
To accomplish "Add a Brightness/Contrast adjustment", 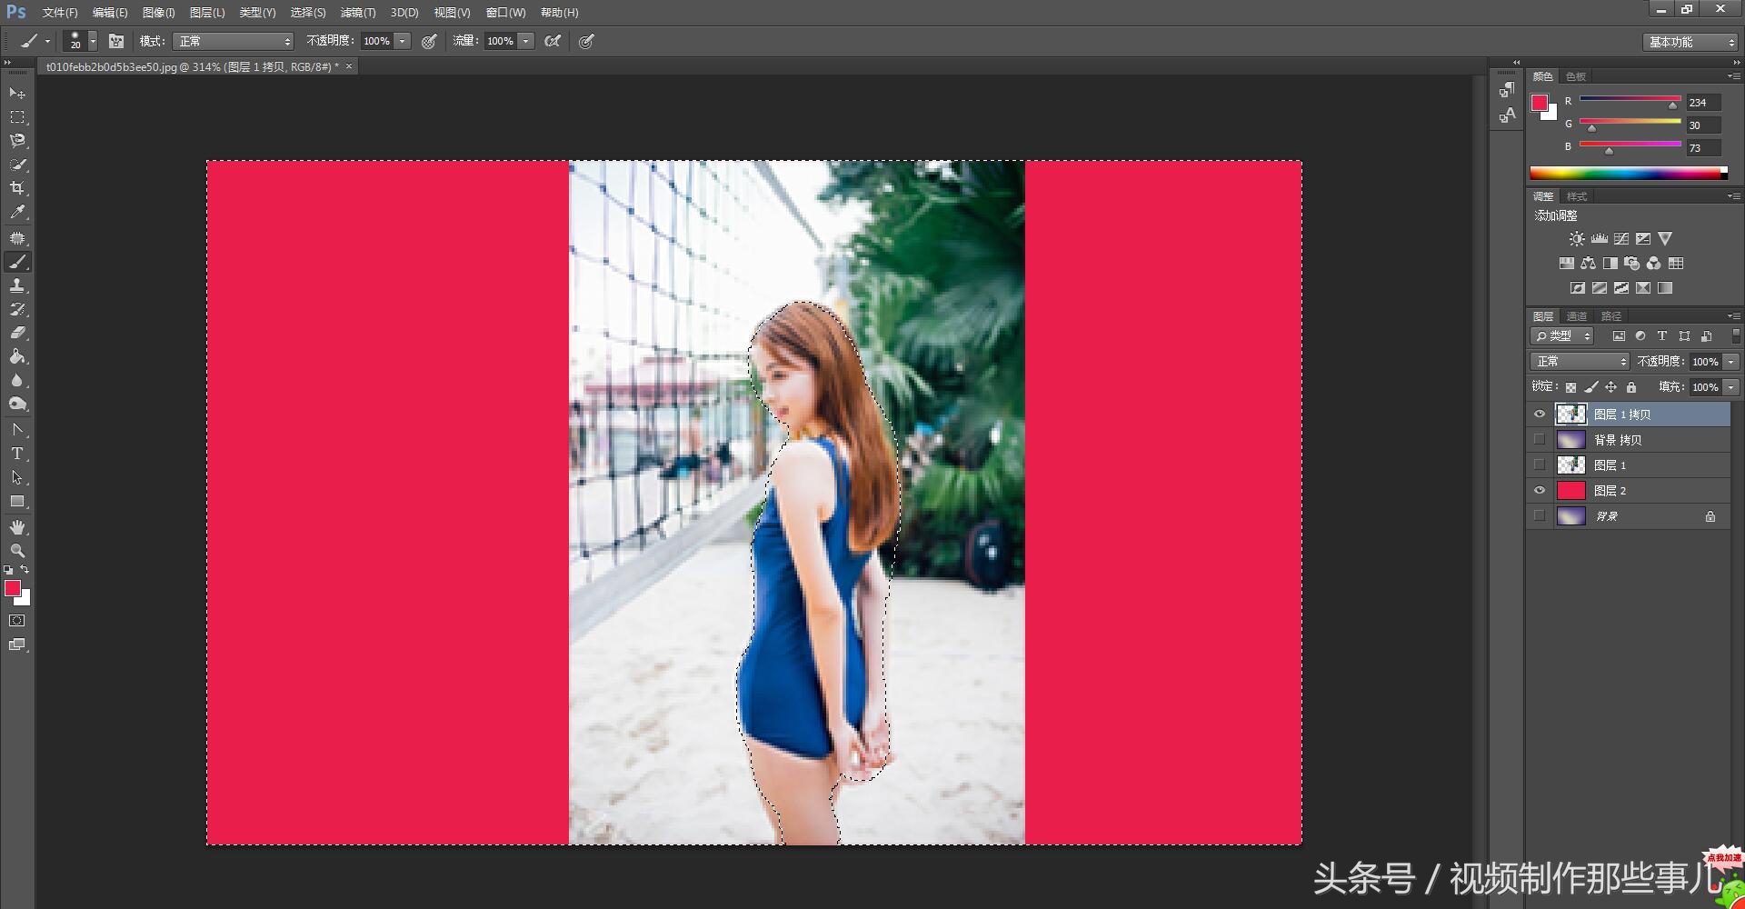I will click(1577, 239).
